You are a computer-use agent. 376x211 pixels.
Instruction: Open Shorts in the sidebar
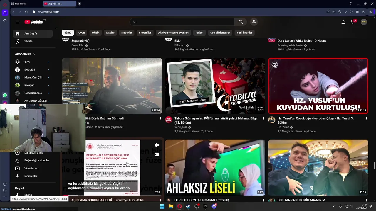(33, 41)
